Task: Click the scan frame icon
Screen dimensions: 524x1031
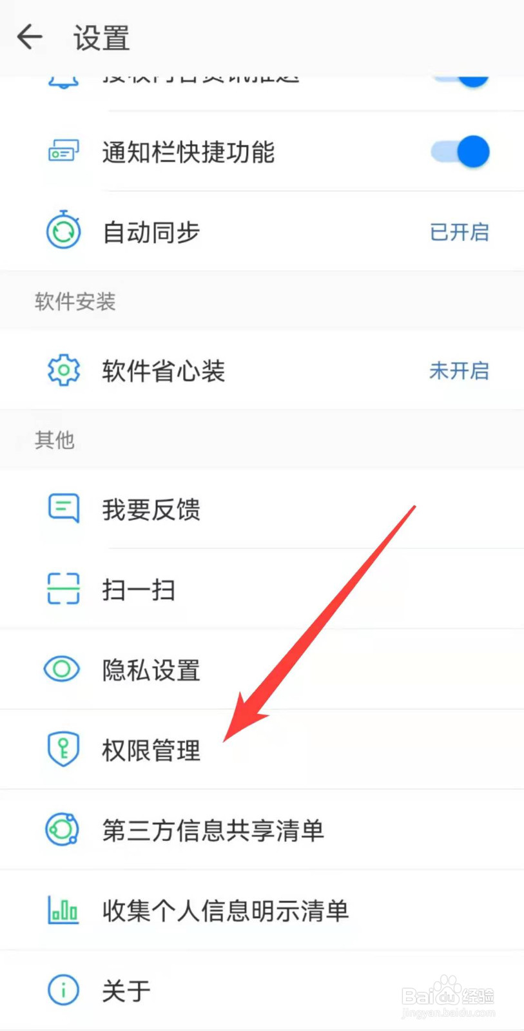Action: click(63, 588)
